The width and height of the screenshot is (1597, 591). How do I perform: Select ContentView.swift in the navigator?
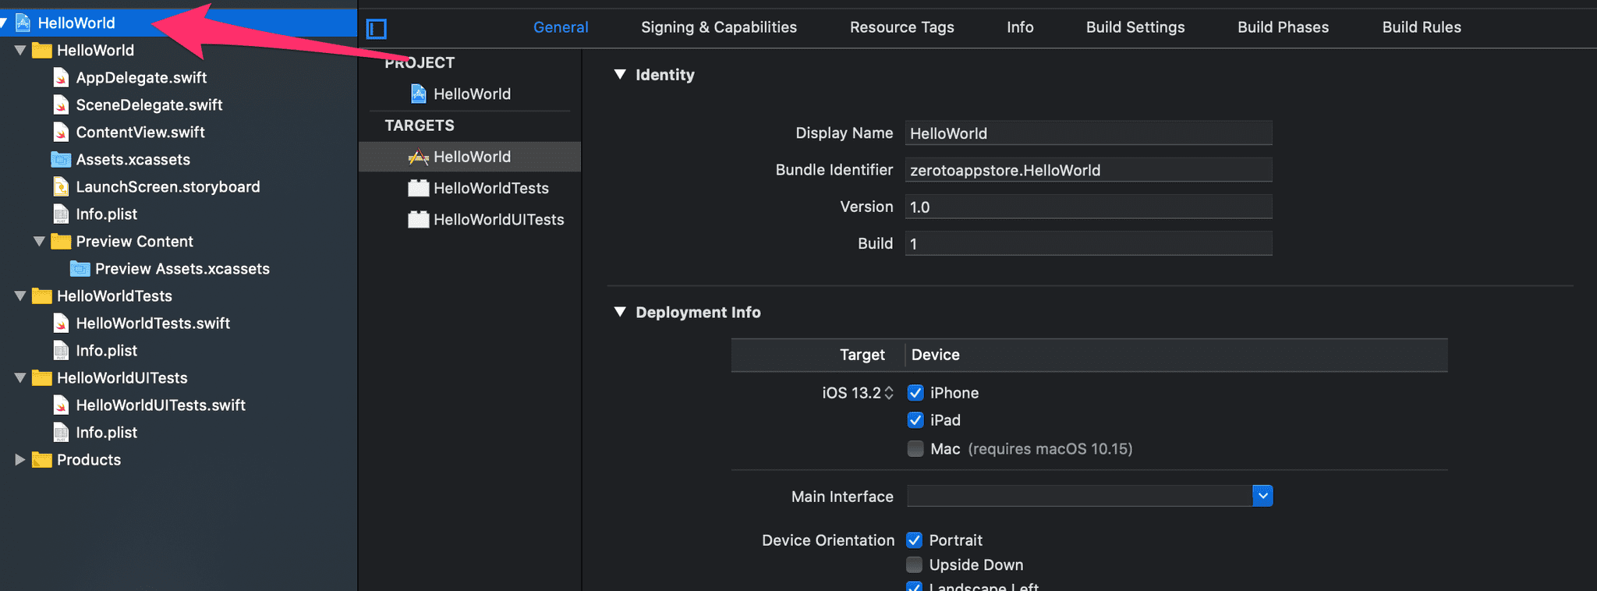coord(140,132)
